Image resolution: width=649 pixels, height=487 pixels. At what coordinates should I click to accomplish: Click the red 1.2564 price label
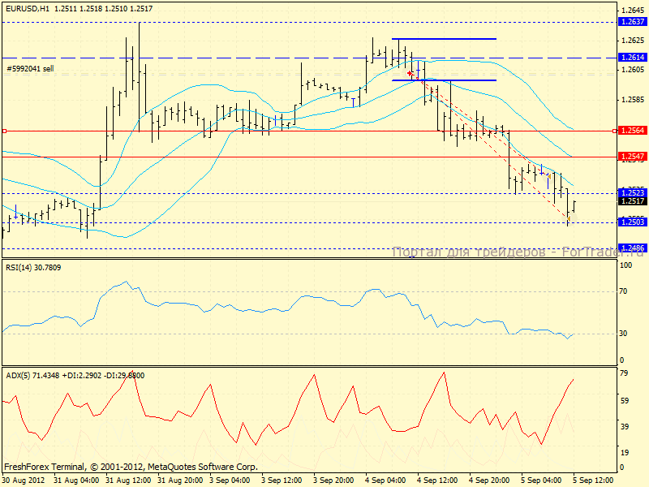(631, 131)
